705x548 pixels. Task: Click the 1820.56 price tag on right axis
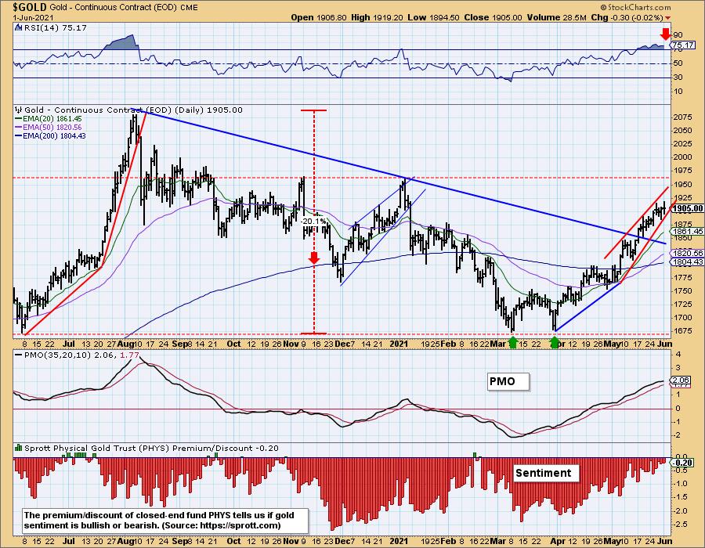point(688,254)
